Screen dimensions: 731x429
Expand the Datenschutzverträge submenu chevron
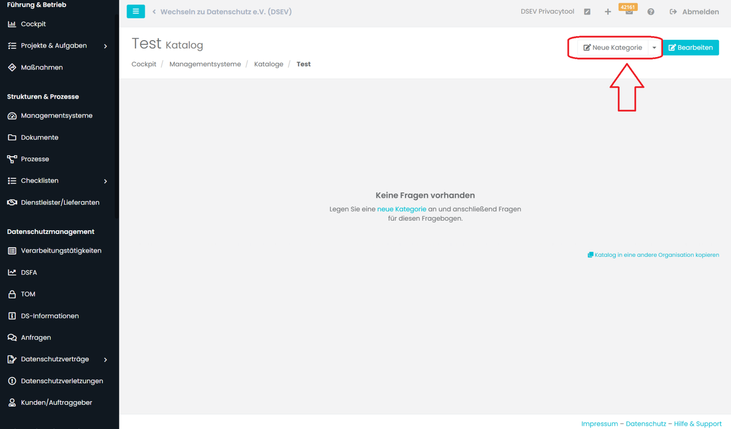point(105,360)
